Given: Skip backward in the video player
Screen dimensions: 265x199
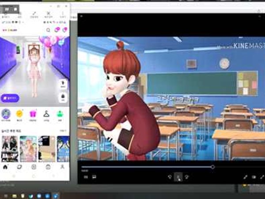Looking at the screenshot, I should (170, 177).
